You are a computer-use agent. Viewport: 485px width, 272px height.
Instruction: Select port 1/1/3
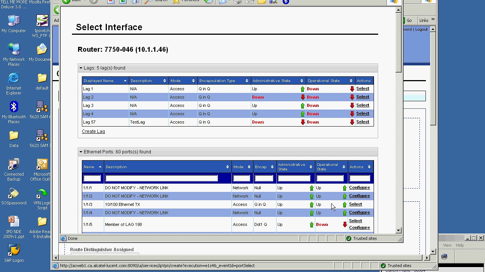point(355,204)
